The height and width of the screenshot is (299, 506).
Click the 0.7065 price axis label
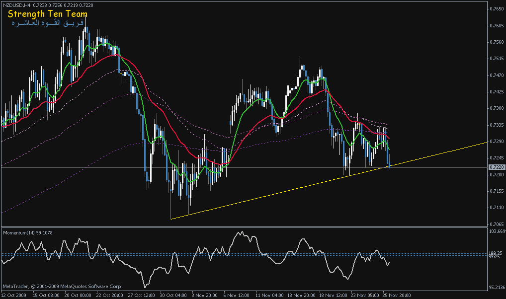click(x=496, y=224)
